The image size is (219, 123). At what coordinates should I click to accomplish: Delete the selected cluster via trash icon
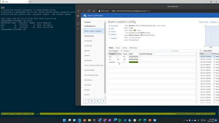pos(92,101)
